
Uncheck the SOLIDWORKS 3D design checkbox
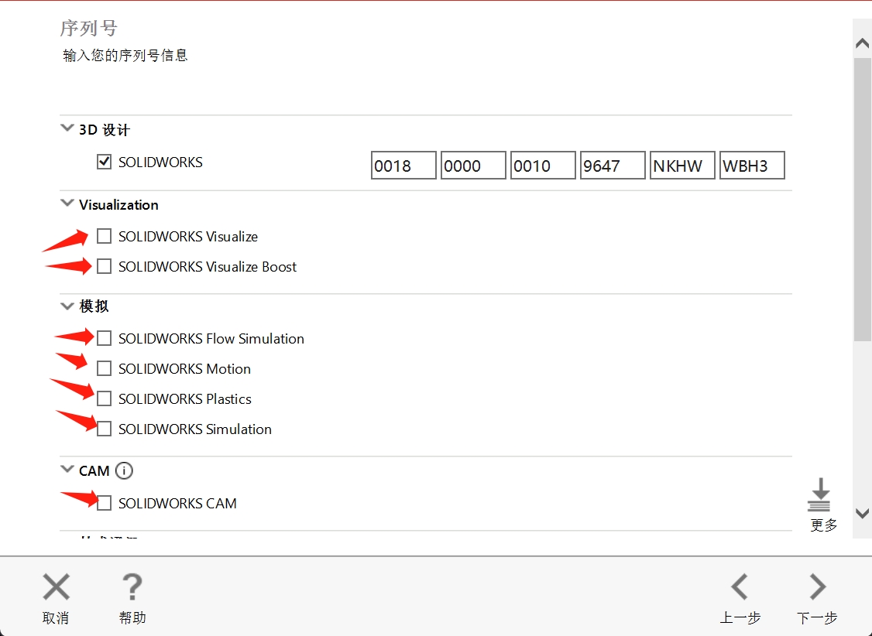(104, 162)
